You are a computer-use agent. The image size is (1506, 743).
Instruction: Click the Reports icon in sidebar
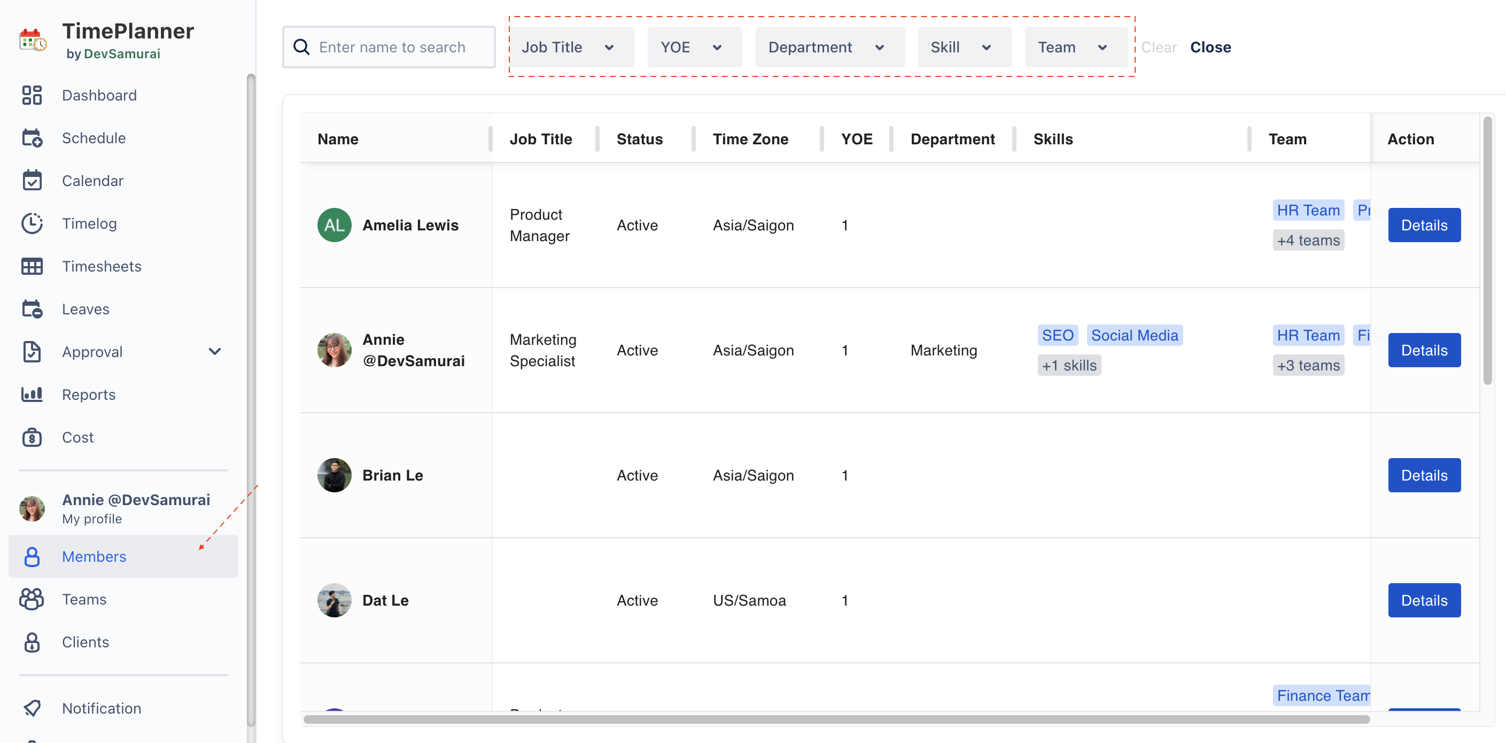coord(32,393)
